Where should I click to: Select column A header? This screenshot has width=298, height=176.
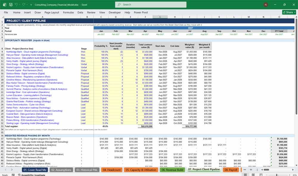point(42,17)
